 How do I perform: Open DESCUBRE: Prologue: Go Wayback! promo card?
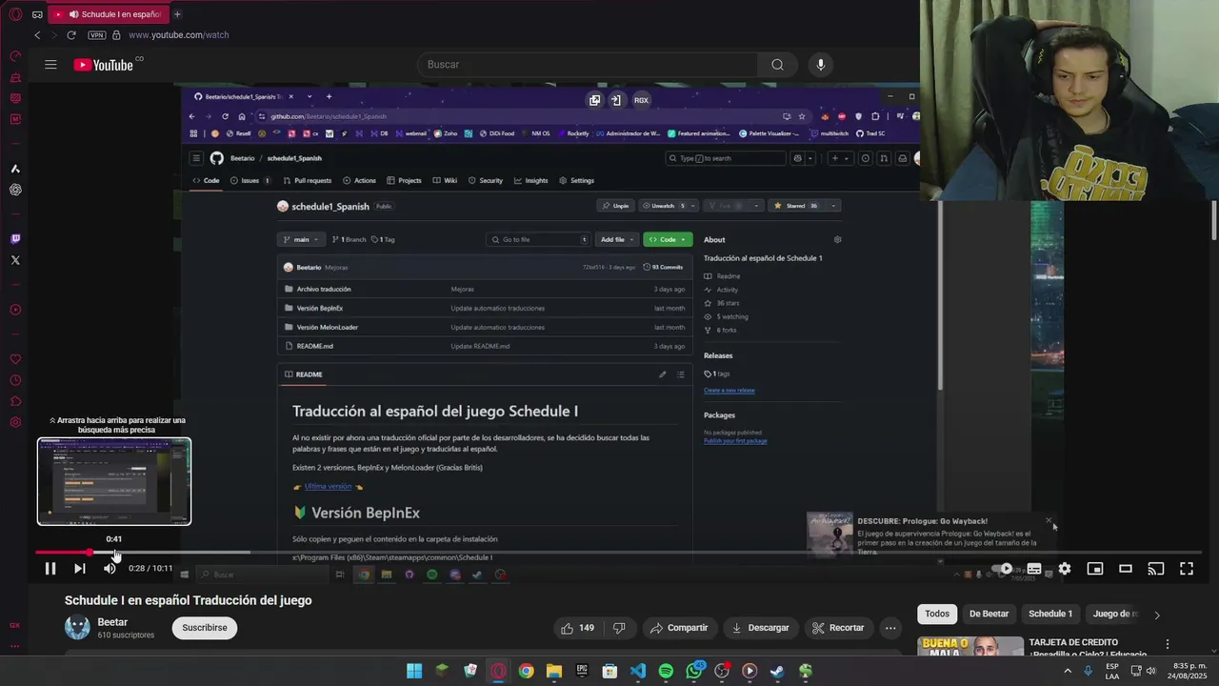tap(931, 535)
